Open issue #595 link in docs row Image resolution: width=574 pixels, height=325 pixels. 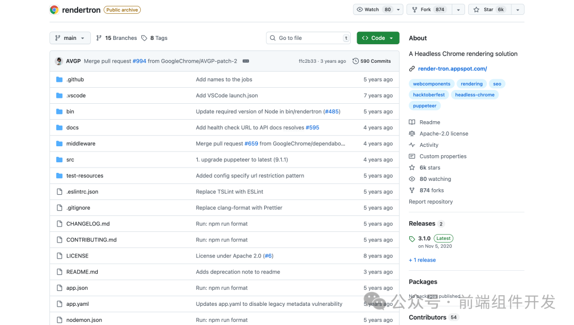click(313, 128)
